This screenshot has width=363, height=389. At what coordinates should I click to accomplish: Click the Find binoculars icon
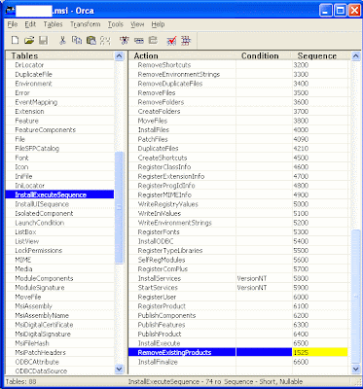tap(105, 40)
